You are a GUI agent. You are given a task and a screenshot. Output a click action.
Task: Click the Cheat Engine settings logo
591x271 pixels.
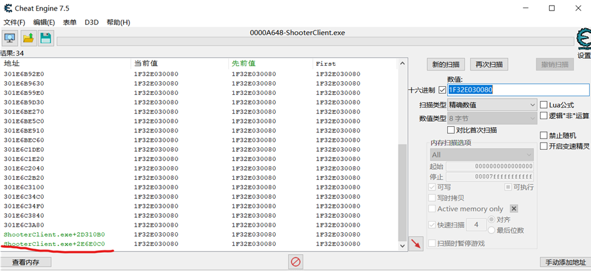(x=583, y=40)
